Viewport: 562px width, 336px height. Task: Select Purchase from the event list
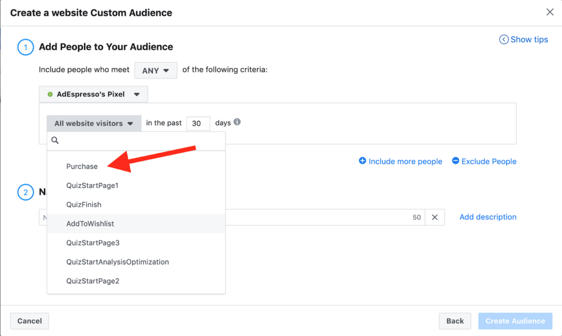click(82, 166)
